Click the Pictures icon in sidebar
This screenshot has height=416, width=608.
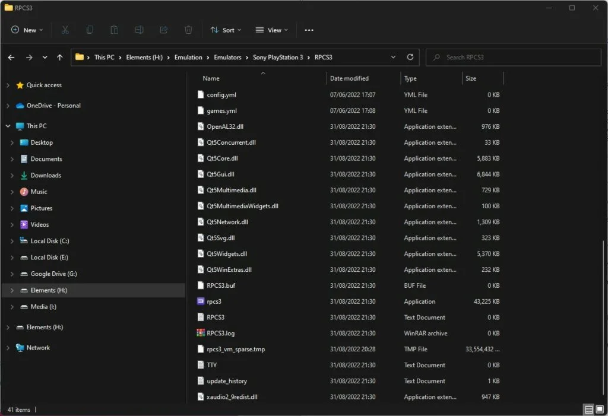tap(24, 208)
